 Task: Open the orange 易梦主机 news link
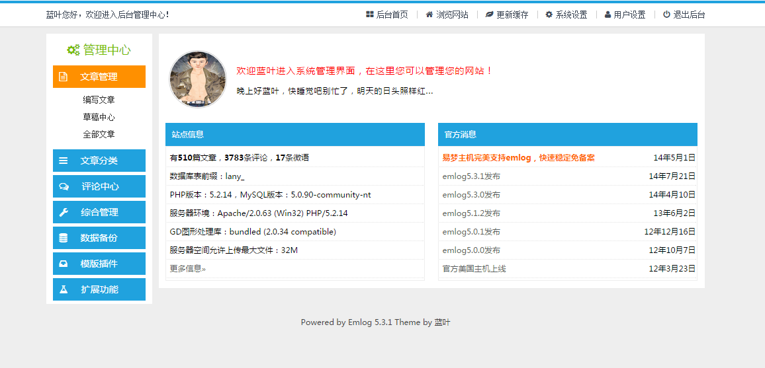click(x=519, y=158)
